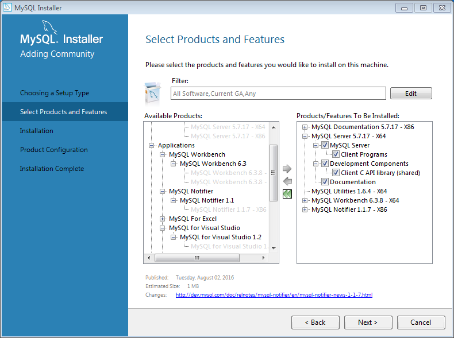The width and height of the screenshot is (454, 338).
Task: Collapse the Applications tree node
Action: coord(151,145)
